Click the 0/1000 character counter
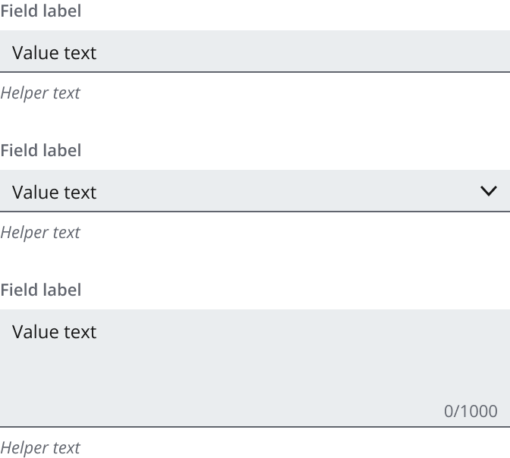The width and height of the screenshot is (510, 458). pyautogui.click(x=471, y=412)
